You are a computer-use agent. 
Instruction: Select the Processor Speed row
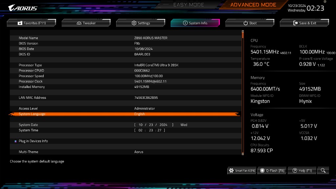[126, 76]
